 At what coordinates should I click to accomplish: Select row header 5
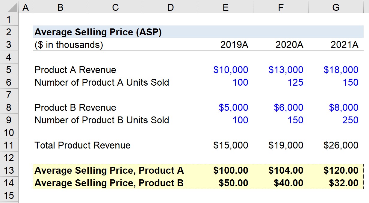9,70
